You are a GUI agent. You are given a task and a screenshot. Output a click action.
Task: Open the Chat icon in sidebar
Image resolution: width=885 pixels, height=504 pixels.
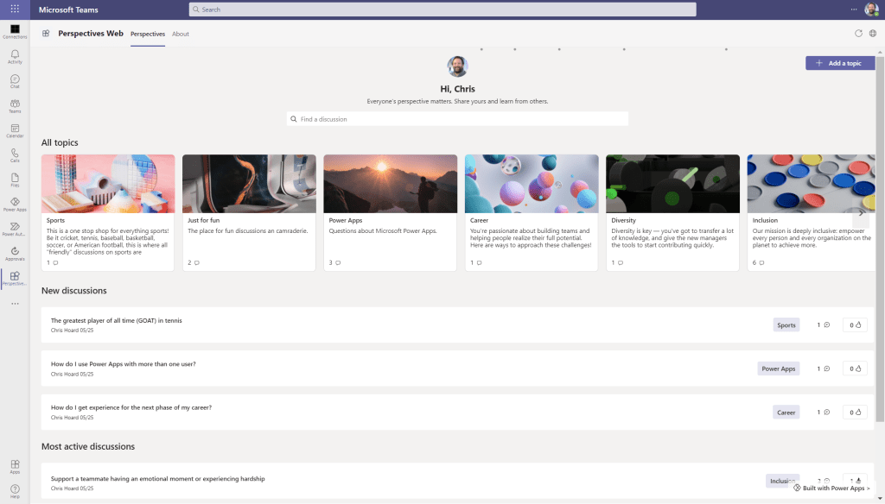click(x=15, y=81)
